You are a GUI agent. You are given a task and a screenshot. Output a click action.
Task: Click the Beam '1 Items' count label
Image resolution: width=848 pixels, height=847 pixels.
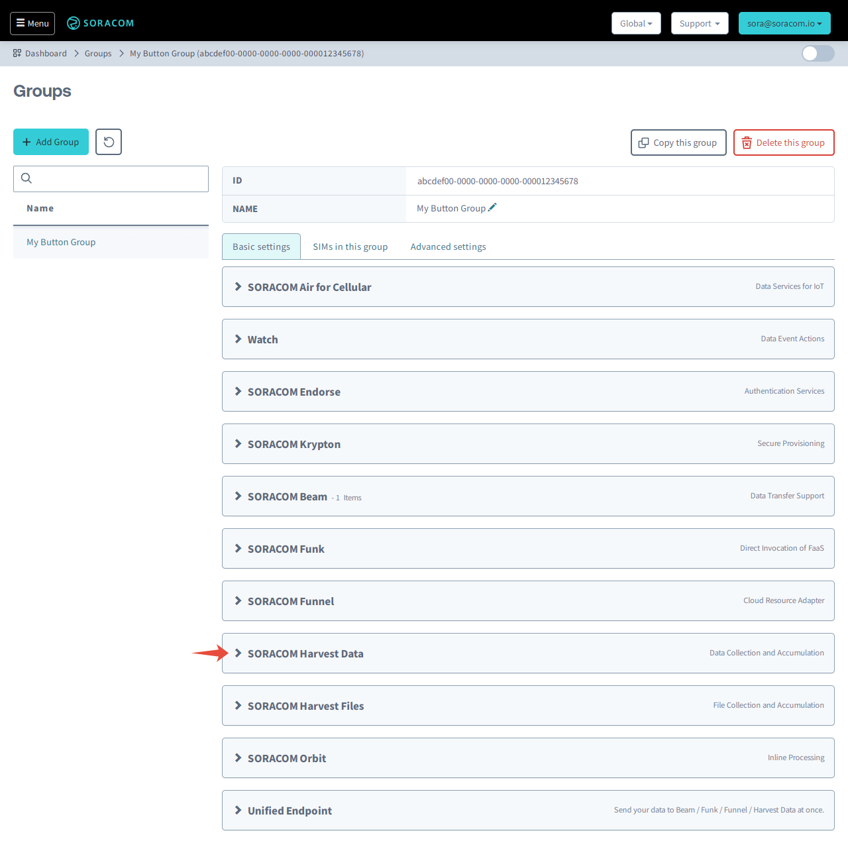coord(348,498)
